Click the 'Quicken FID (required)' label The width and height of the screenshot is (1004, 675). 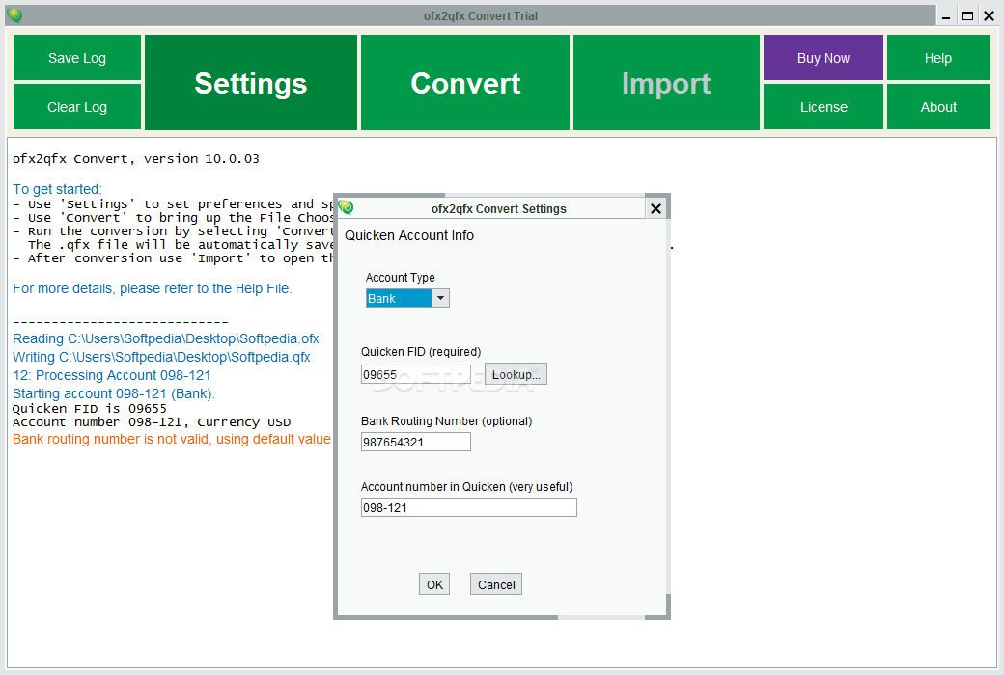(421, 351)
